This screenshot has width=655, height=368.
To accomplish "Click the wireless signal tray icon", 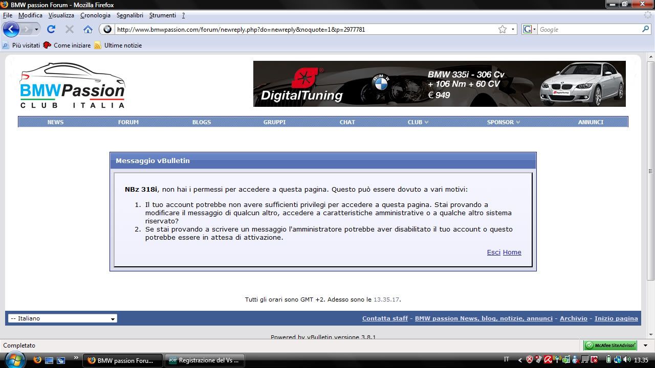I will [x=557, y=360].
